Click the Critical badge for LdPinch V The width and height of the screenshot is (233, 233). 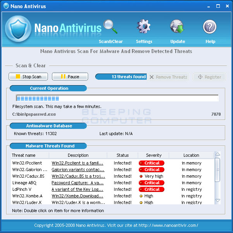(x=151, y=189)
